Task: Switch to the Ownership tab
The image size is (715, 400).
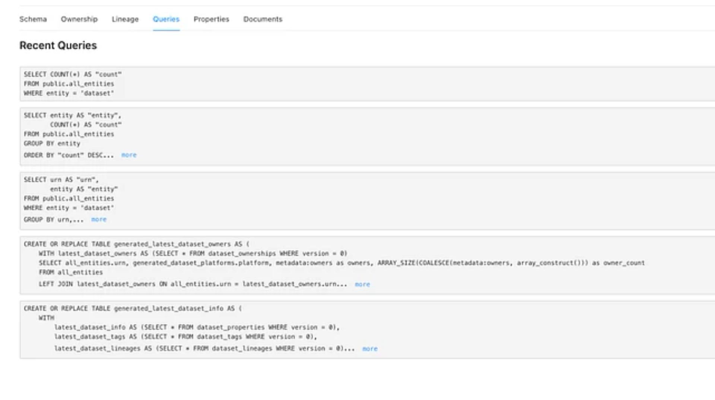Action: click(79, 19)
